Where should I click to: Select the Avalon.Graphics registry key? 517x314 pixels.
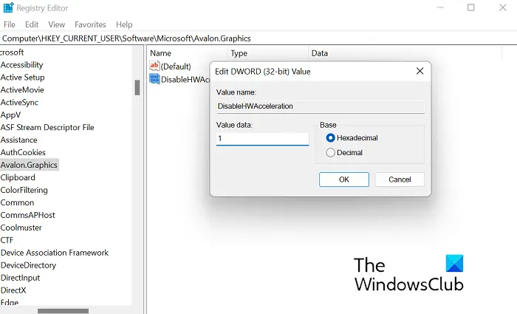coord(29,165)
